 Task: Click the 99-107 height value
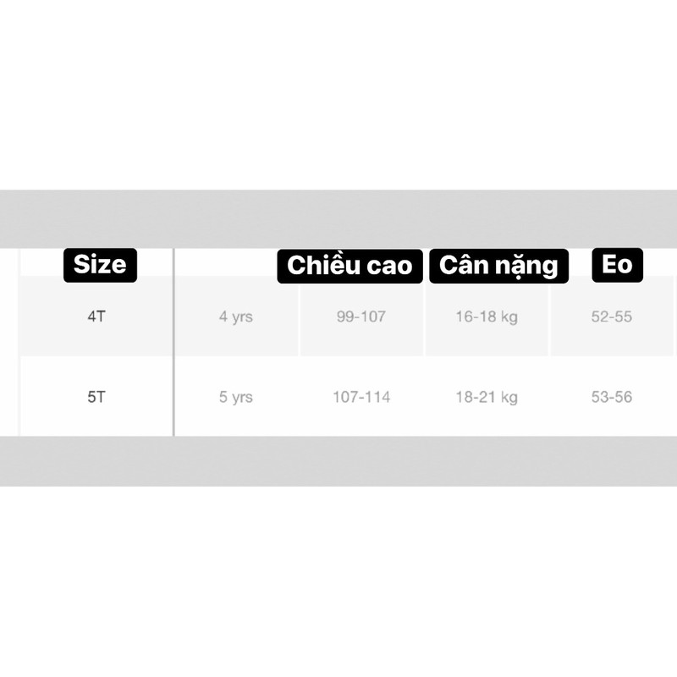tap(361, 317)
